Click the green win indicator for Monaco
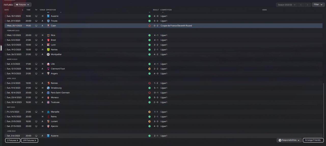Viewport: 326px width, 146px height. (x=150, y=97)
